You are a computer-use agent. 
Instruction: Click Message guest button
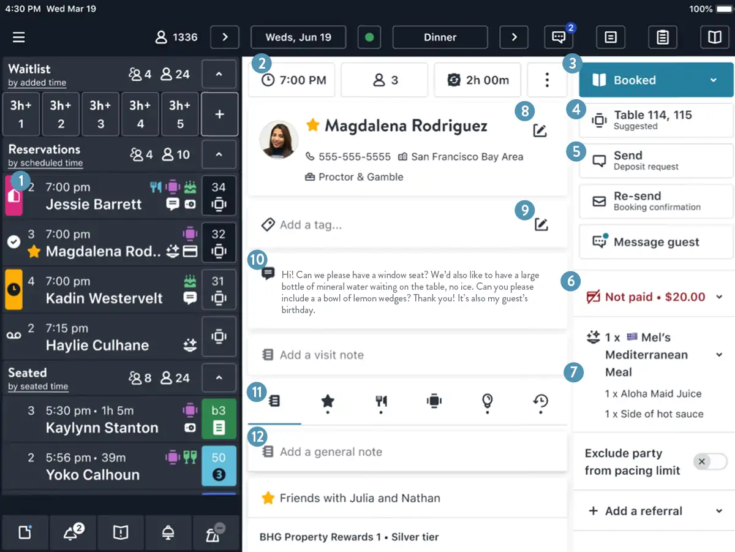pos(656,242)
